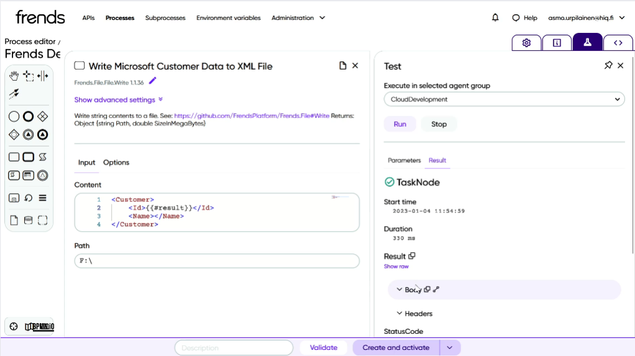Click the reference link icon next to Body
This screenshot has width=635, height=356.
pos(436,290)
